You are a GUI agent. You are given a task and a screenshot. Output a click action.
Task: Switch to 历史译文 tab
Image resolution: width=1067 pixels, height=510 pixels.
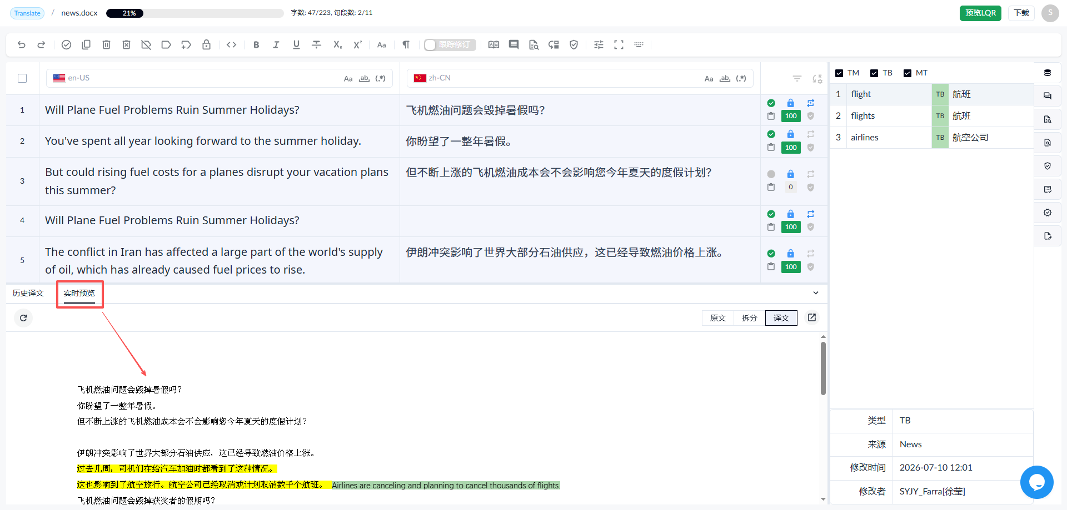tap(28, 293)
